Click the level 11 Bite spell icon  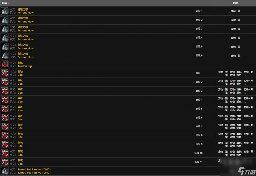coord(5,162)
